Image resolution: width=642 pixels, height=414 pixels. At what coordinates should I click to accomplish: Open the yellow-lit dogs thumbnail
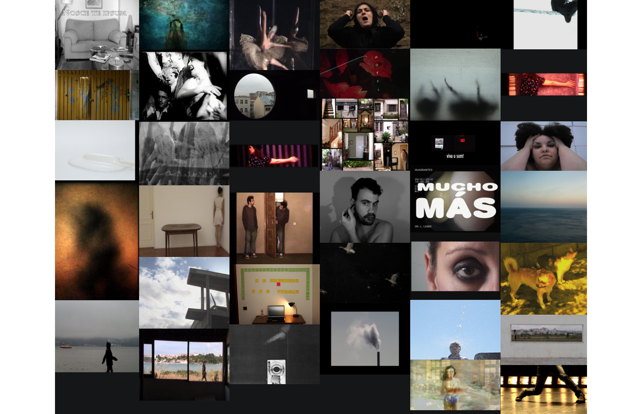[x=543, y=279]
